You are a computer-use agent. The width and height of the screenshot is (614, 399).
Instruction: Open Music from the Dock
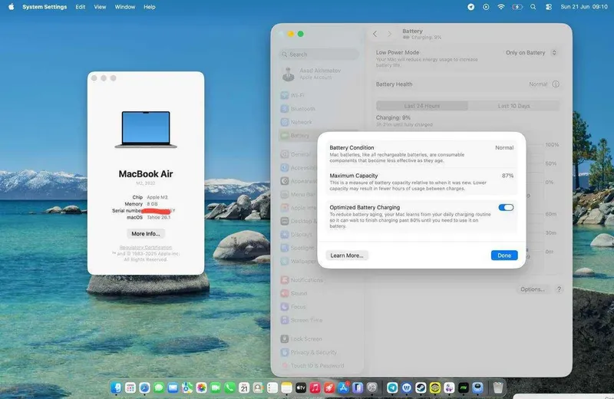click(315, 387)
